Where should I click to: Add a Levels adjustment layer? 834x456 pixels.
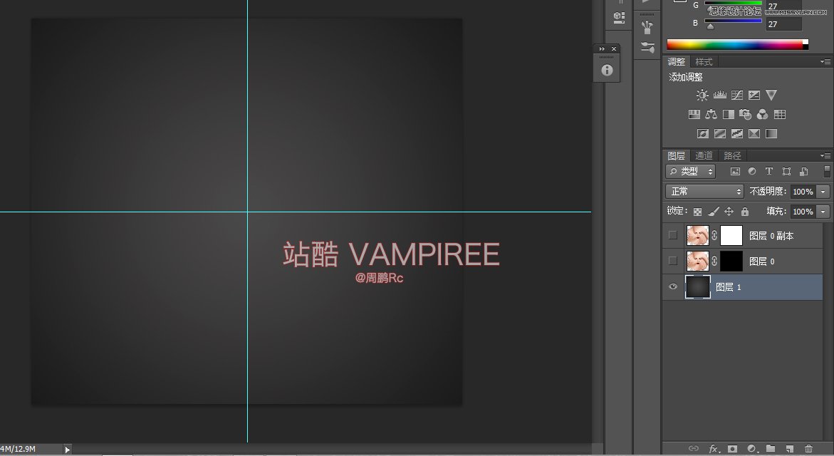click(719, 95)
